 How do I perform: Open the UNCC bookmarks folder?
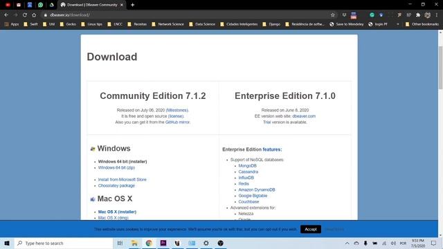(x=115, y=24)
